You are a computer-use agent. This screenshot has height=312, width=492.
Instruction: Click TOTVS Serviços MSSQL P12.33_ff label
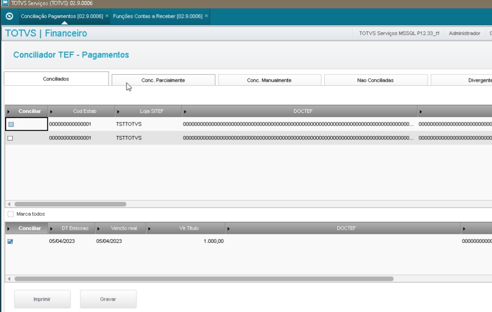coord(399,33)
